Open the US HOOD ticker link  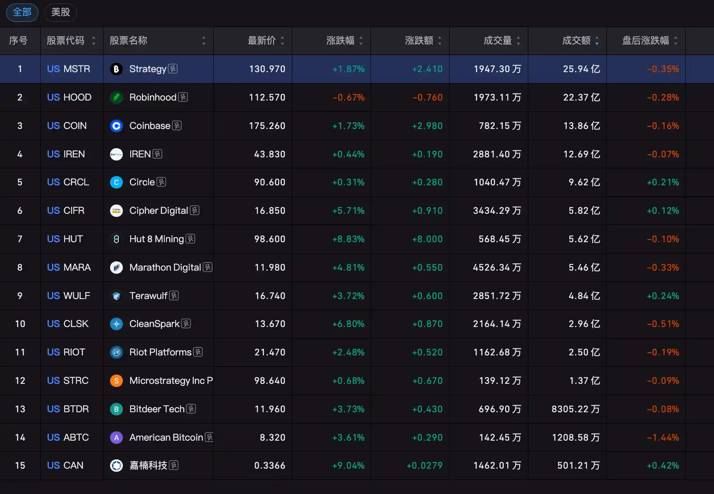tap(69, 97)
